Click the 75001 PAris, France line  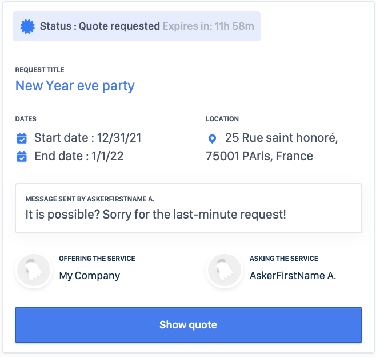(x=259, y=156)
